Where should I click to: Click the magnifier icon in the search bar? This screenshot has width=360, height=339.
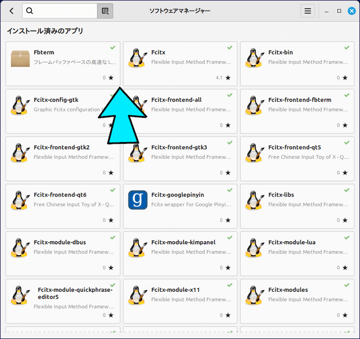coord(29,10)
